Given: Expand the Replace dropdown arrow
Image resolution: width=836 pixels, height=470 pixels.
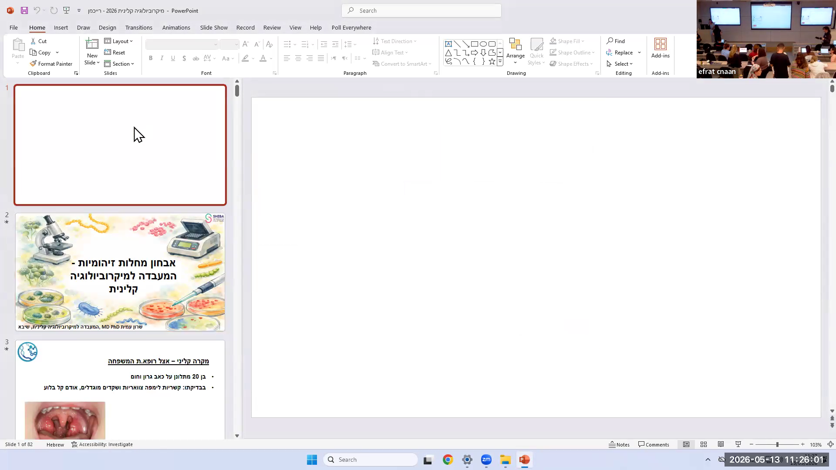Looking at the screenshot, I should click(x=639, y=52).
